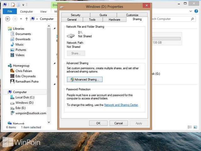Click the Share... button

(x=76, y=53)
